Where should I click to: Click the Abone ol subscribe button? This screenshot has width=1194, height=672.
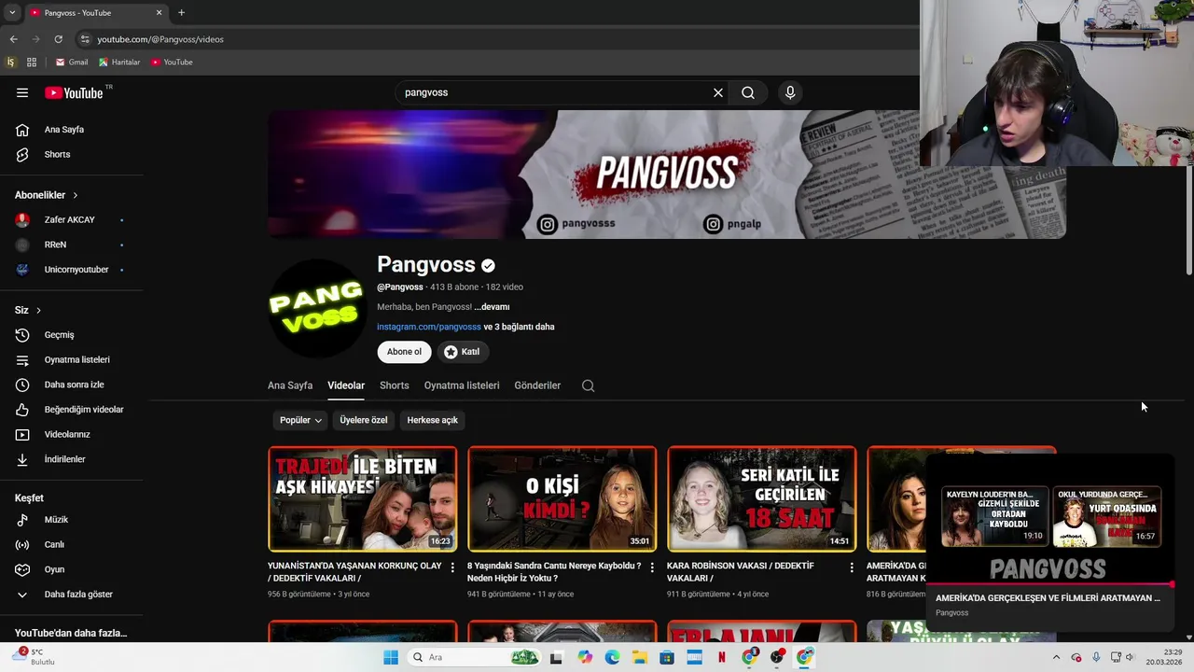[x=404, y=352]
